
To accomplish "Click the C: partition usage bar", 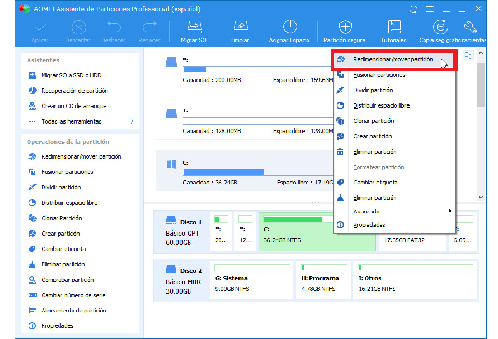I will 258,172.
